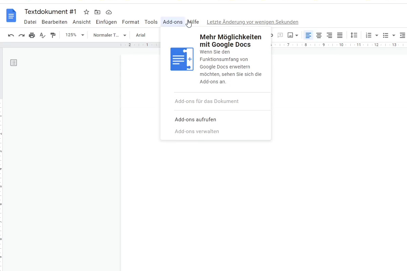This screenshot has height=271, width=407.
Task: Decrease indent of paragraph
Action: tap(403, 35)
